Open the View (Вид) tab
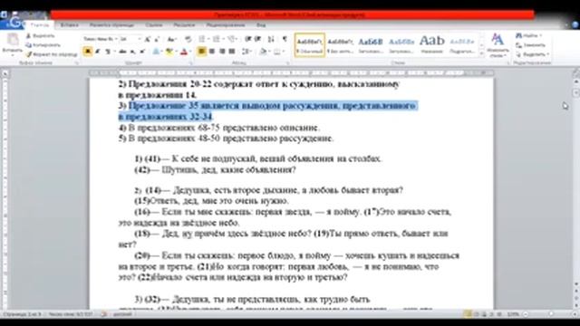This screenshot has width=580, height=326. coord(261,25)
